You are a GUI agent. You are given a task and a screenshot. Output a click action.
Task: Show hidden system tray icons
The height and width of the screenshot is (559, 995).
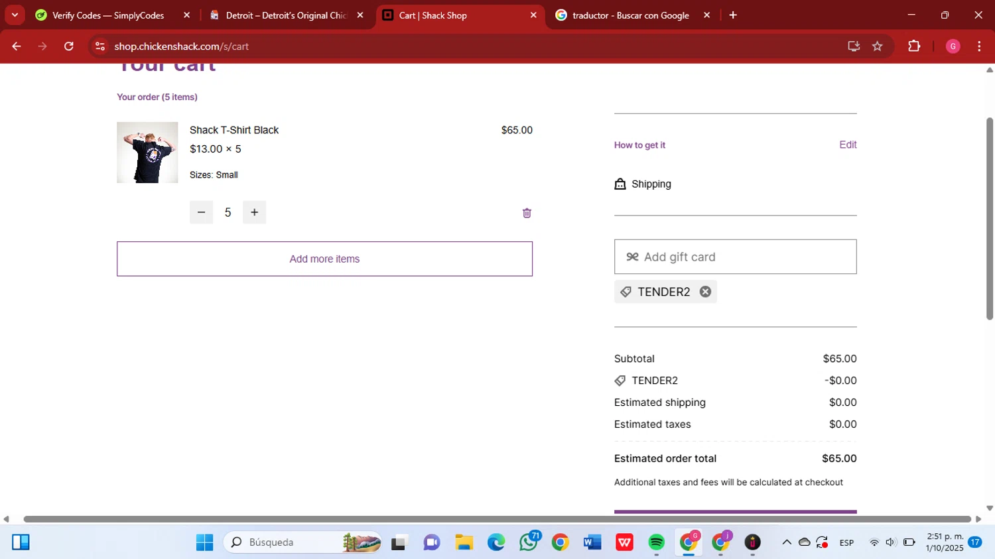(x=787, y=542)
